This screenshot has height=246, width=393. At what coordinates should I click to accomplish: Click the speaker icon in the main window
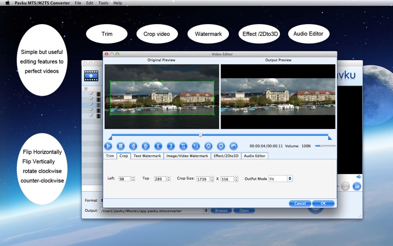click(x=359, y=177)
